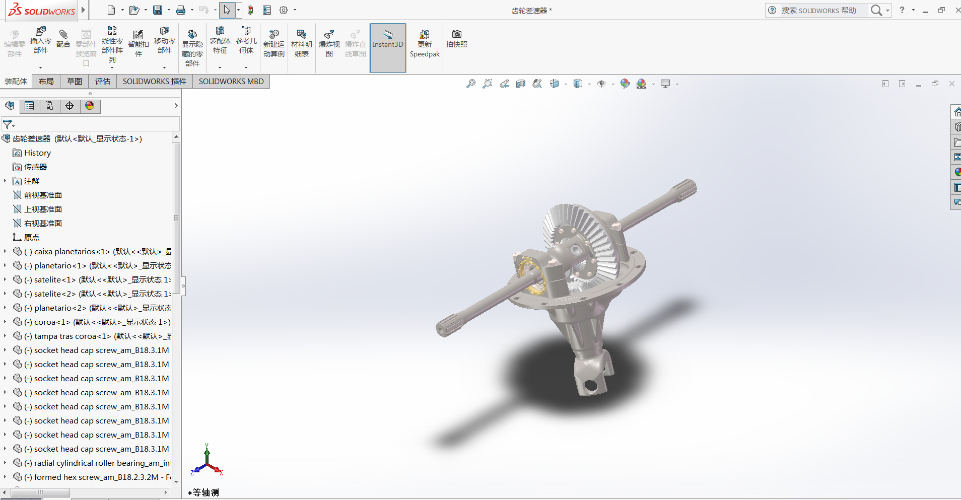Select the History item in feature tree

pyautogui.click(x=37, y=153)
